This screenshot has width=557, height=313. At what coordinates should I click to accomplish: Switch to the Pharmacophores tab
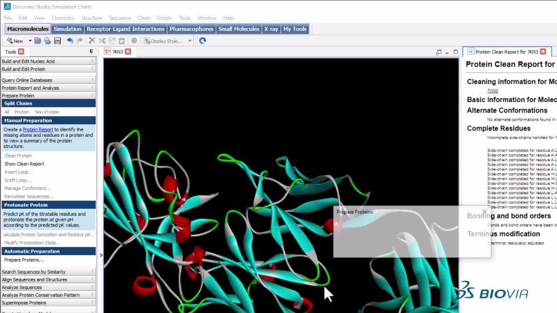191,29
